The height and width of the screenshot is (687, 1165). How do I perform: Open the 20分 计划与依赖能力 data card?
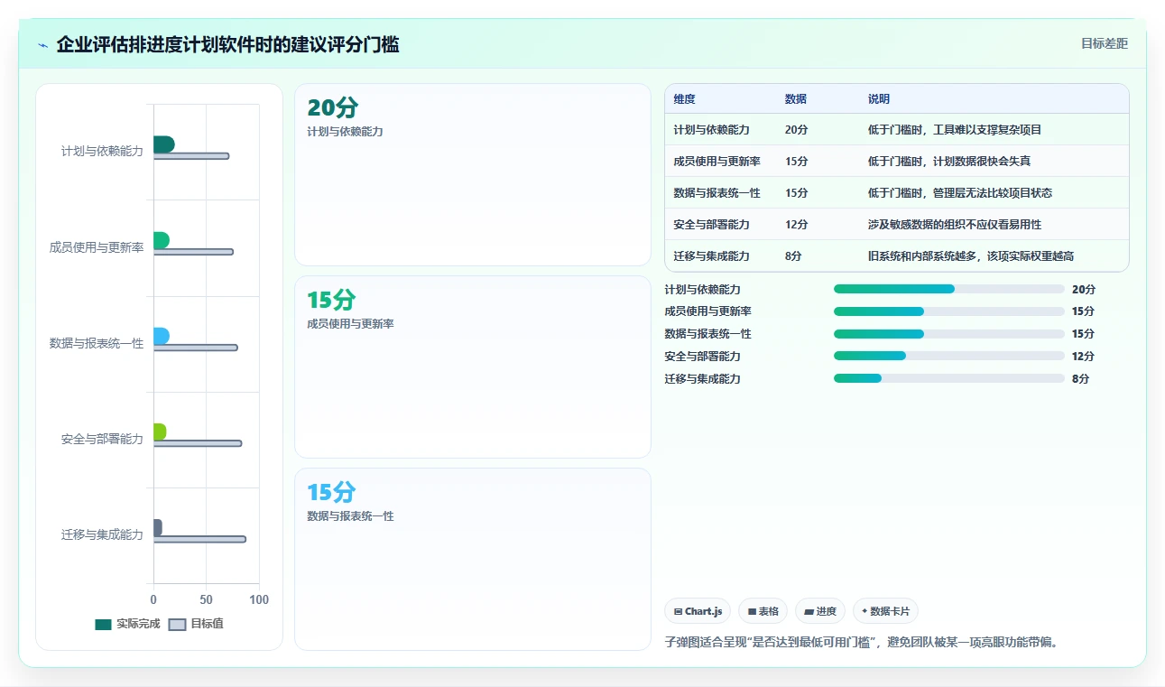tap(473, 175)
